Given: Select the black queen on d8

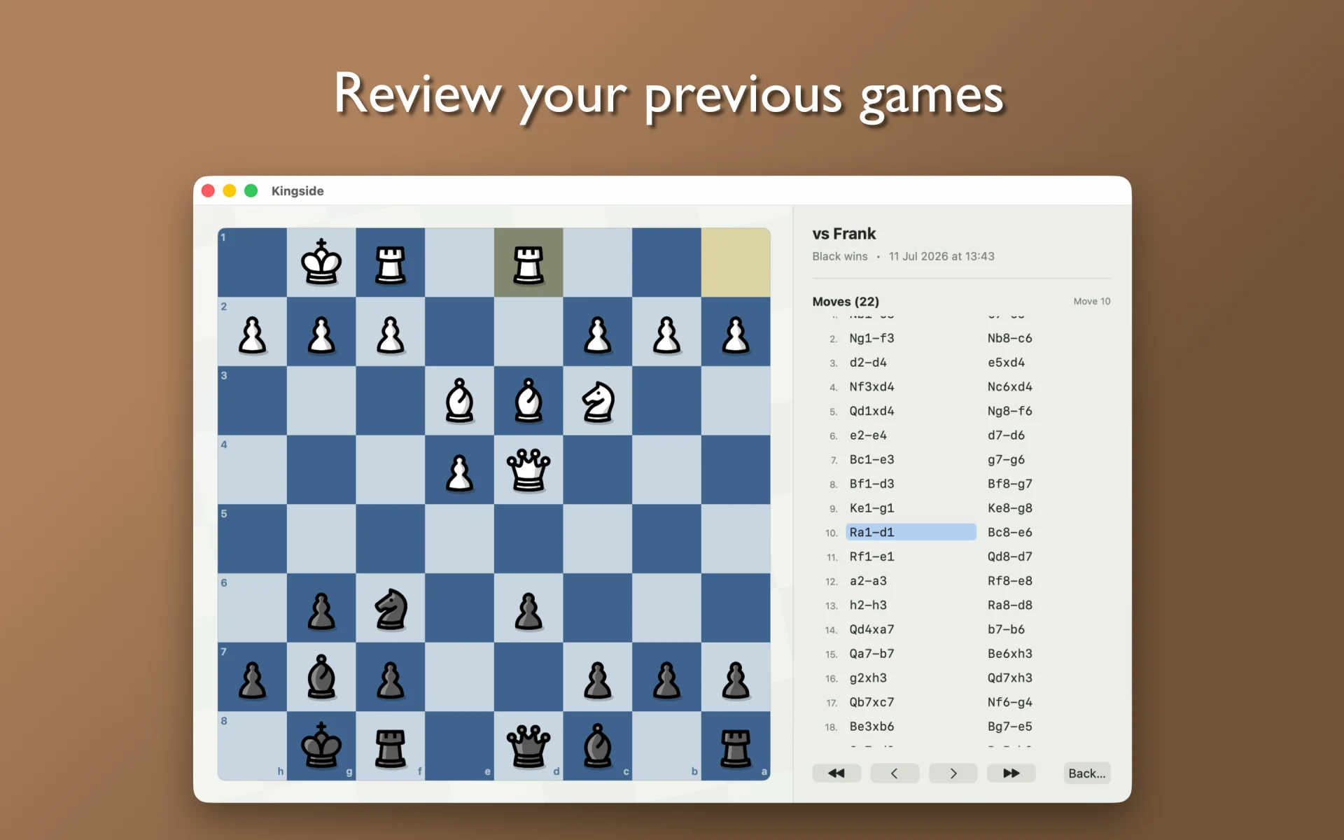Looking at the screenshot, I should click(528, 746).
